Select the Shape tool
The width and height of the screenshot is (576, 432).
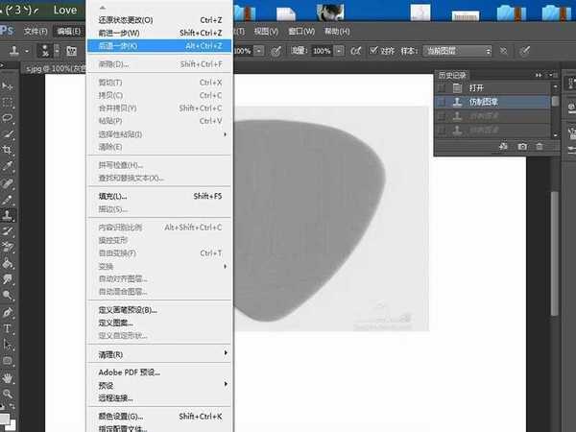click(x=7, y=360)
